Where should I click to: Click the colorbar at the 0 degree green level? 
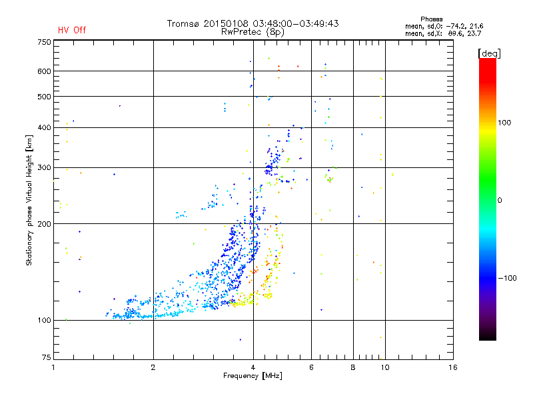click(488, 200)
